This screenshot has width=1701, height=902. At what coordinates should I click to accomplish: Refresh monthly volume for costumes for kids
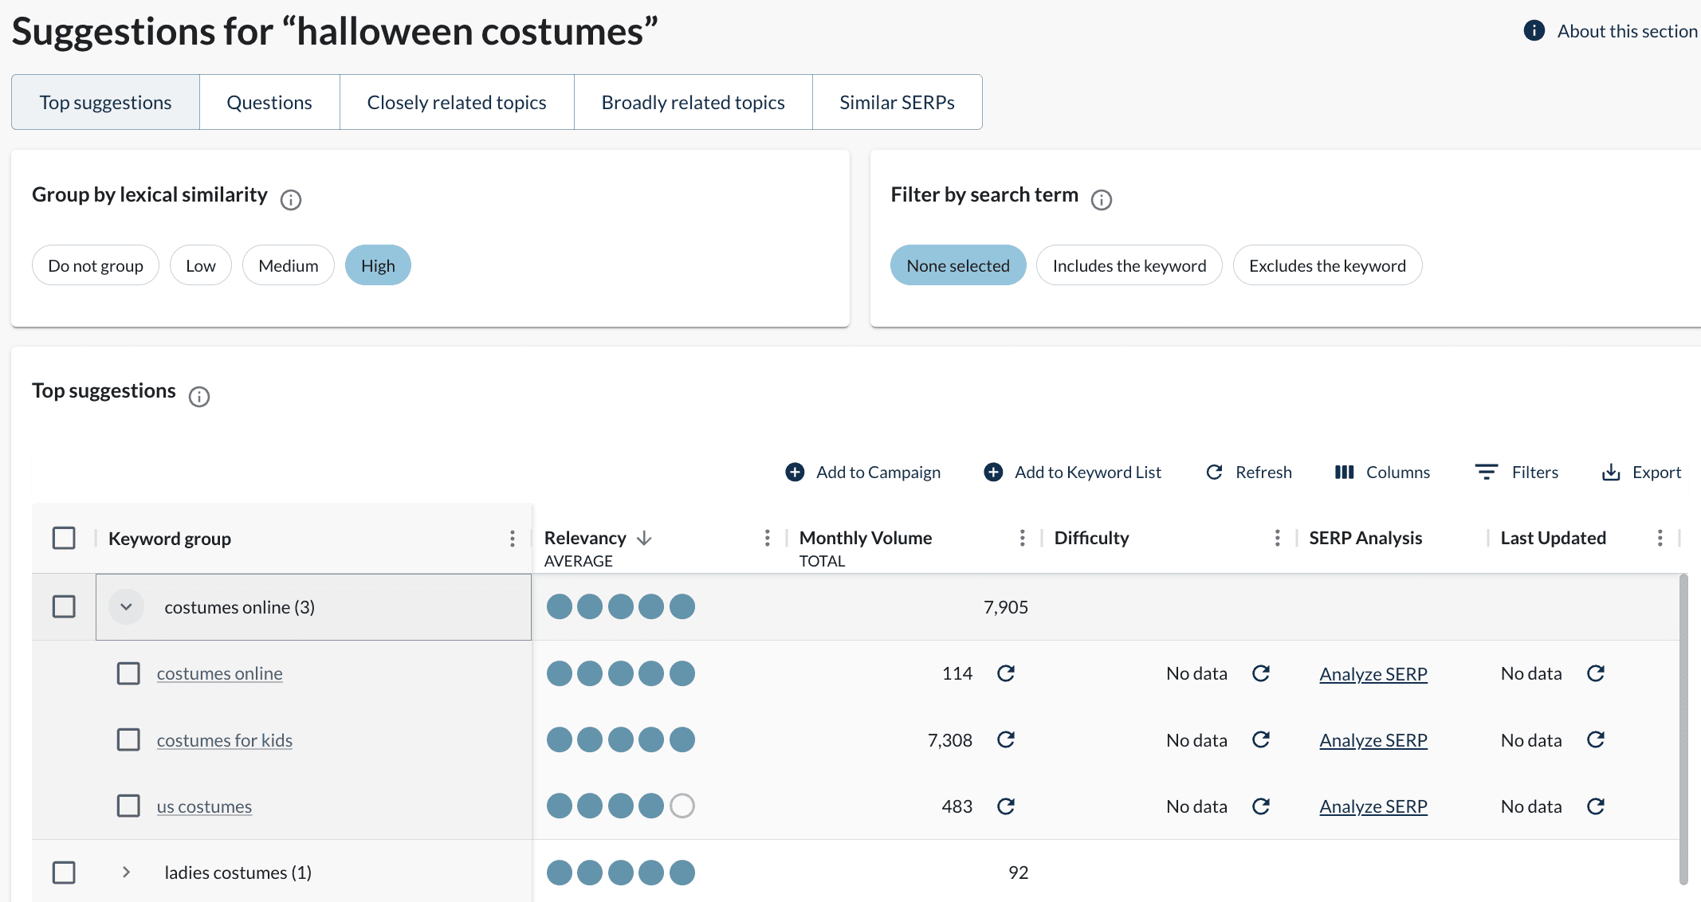(1006, 740)
